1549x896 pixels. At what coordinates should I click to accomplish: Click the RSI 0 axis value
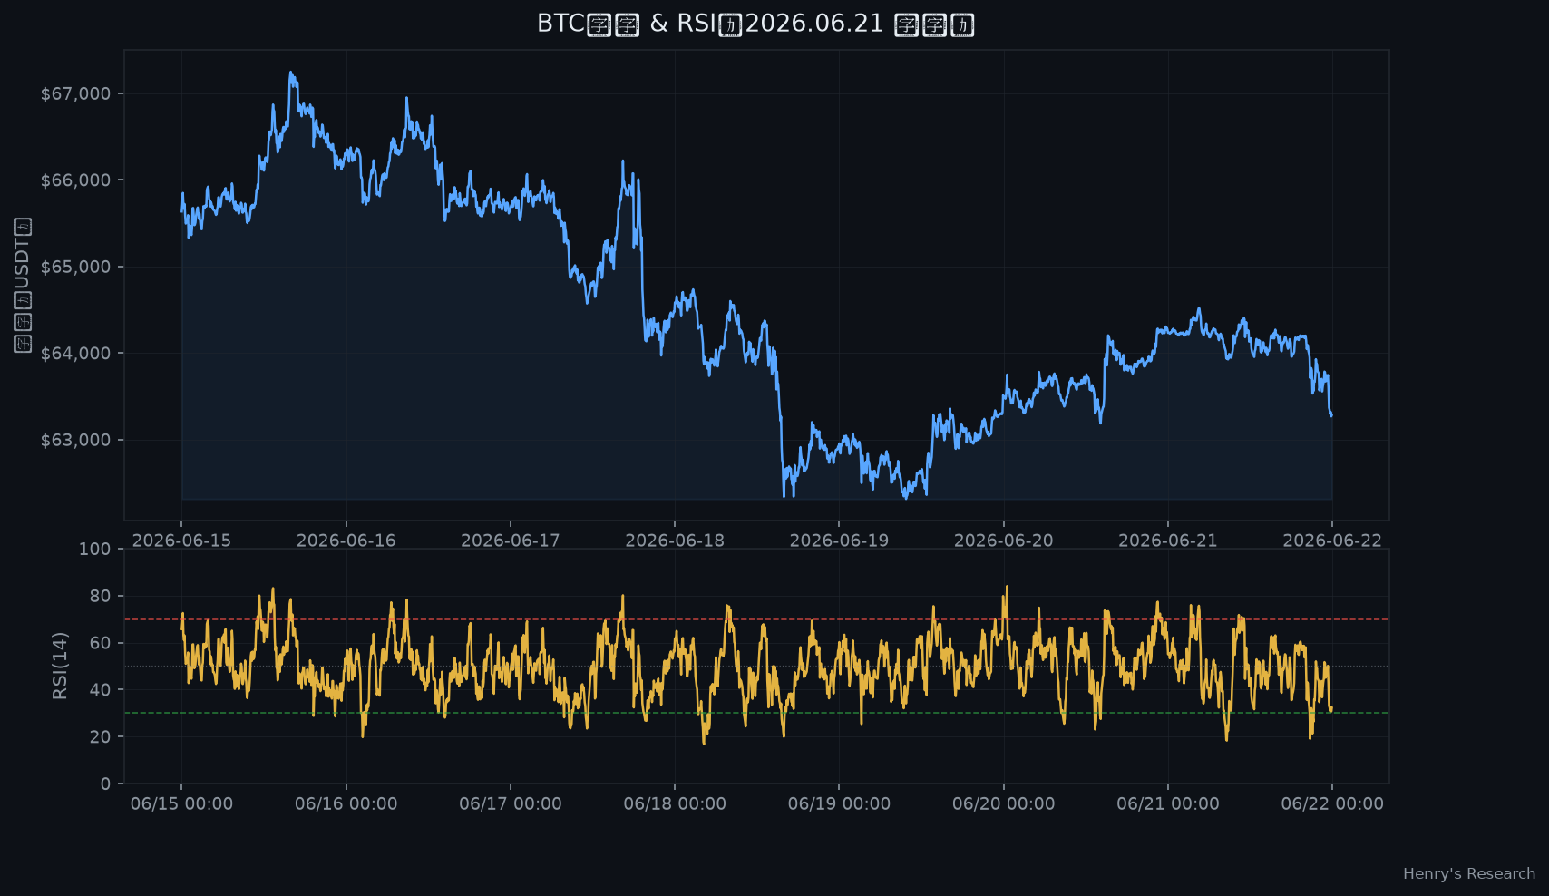tap(106, 784)
